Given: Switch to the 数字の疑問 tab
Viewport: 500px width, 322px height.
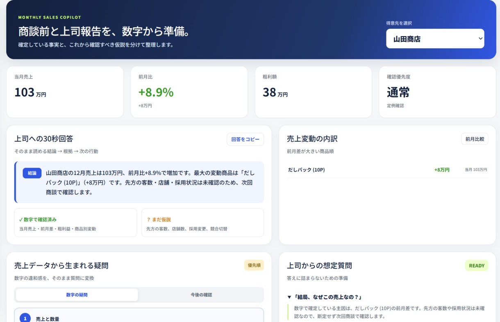Looking at the screenshot, I should click(77, 295).
